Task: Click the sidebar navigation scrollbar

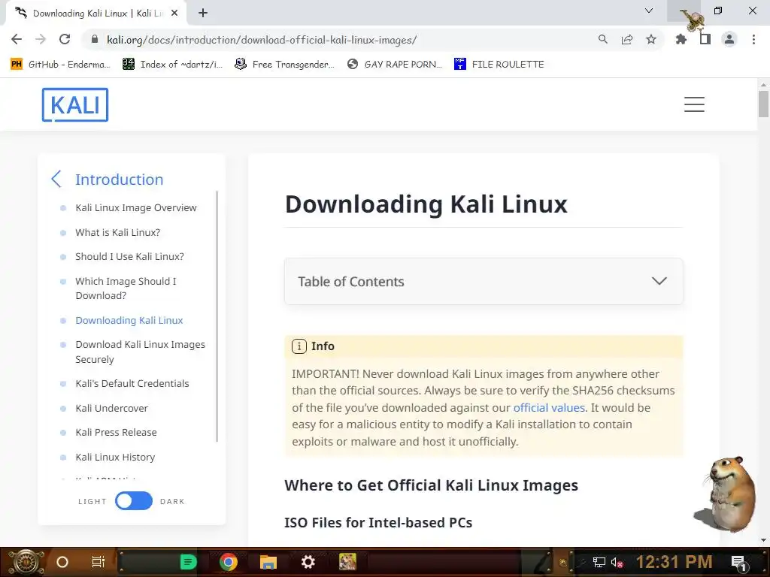Action: pyautogui.click(x=217, y=316)
